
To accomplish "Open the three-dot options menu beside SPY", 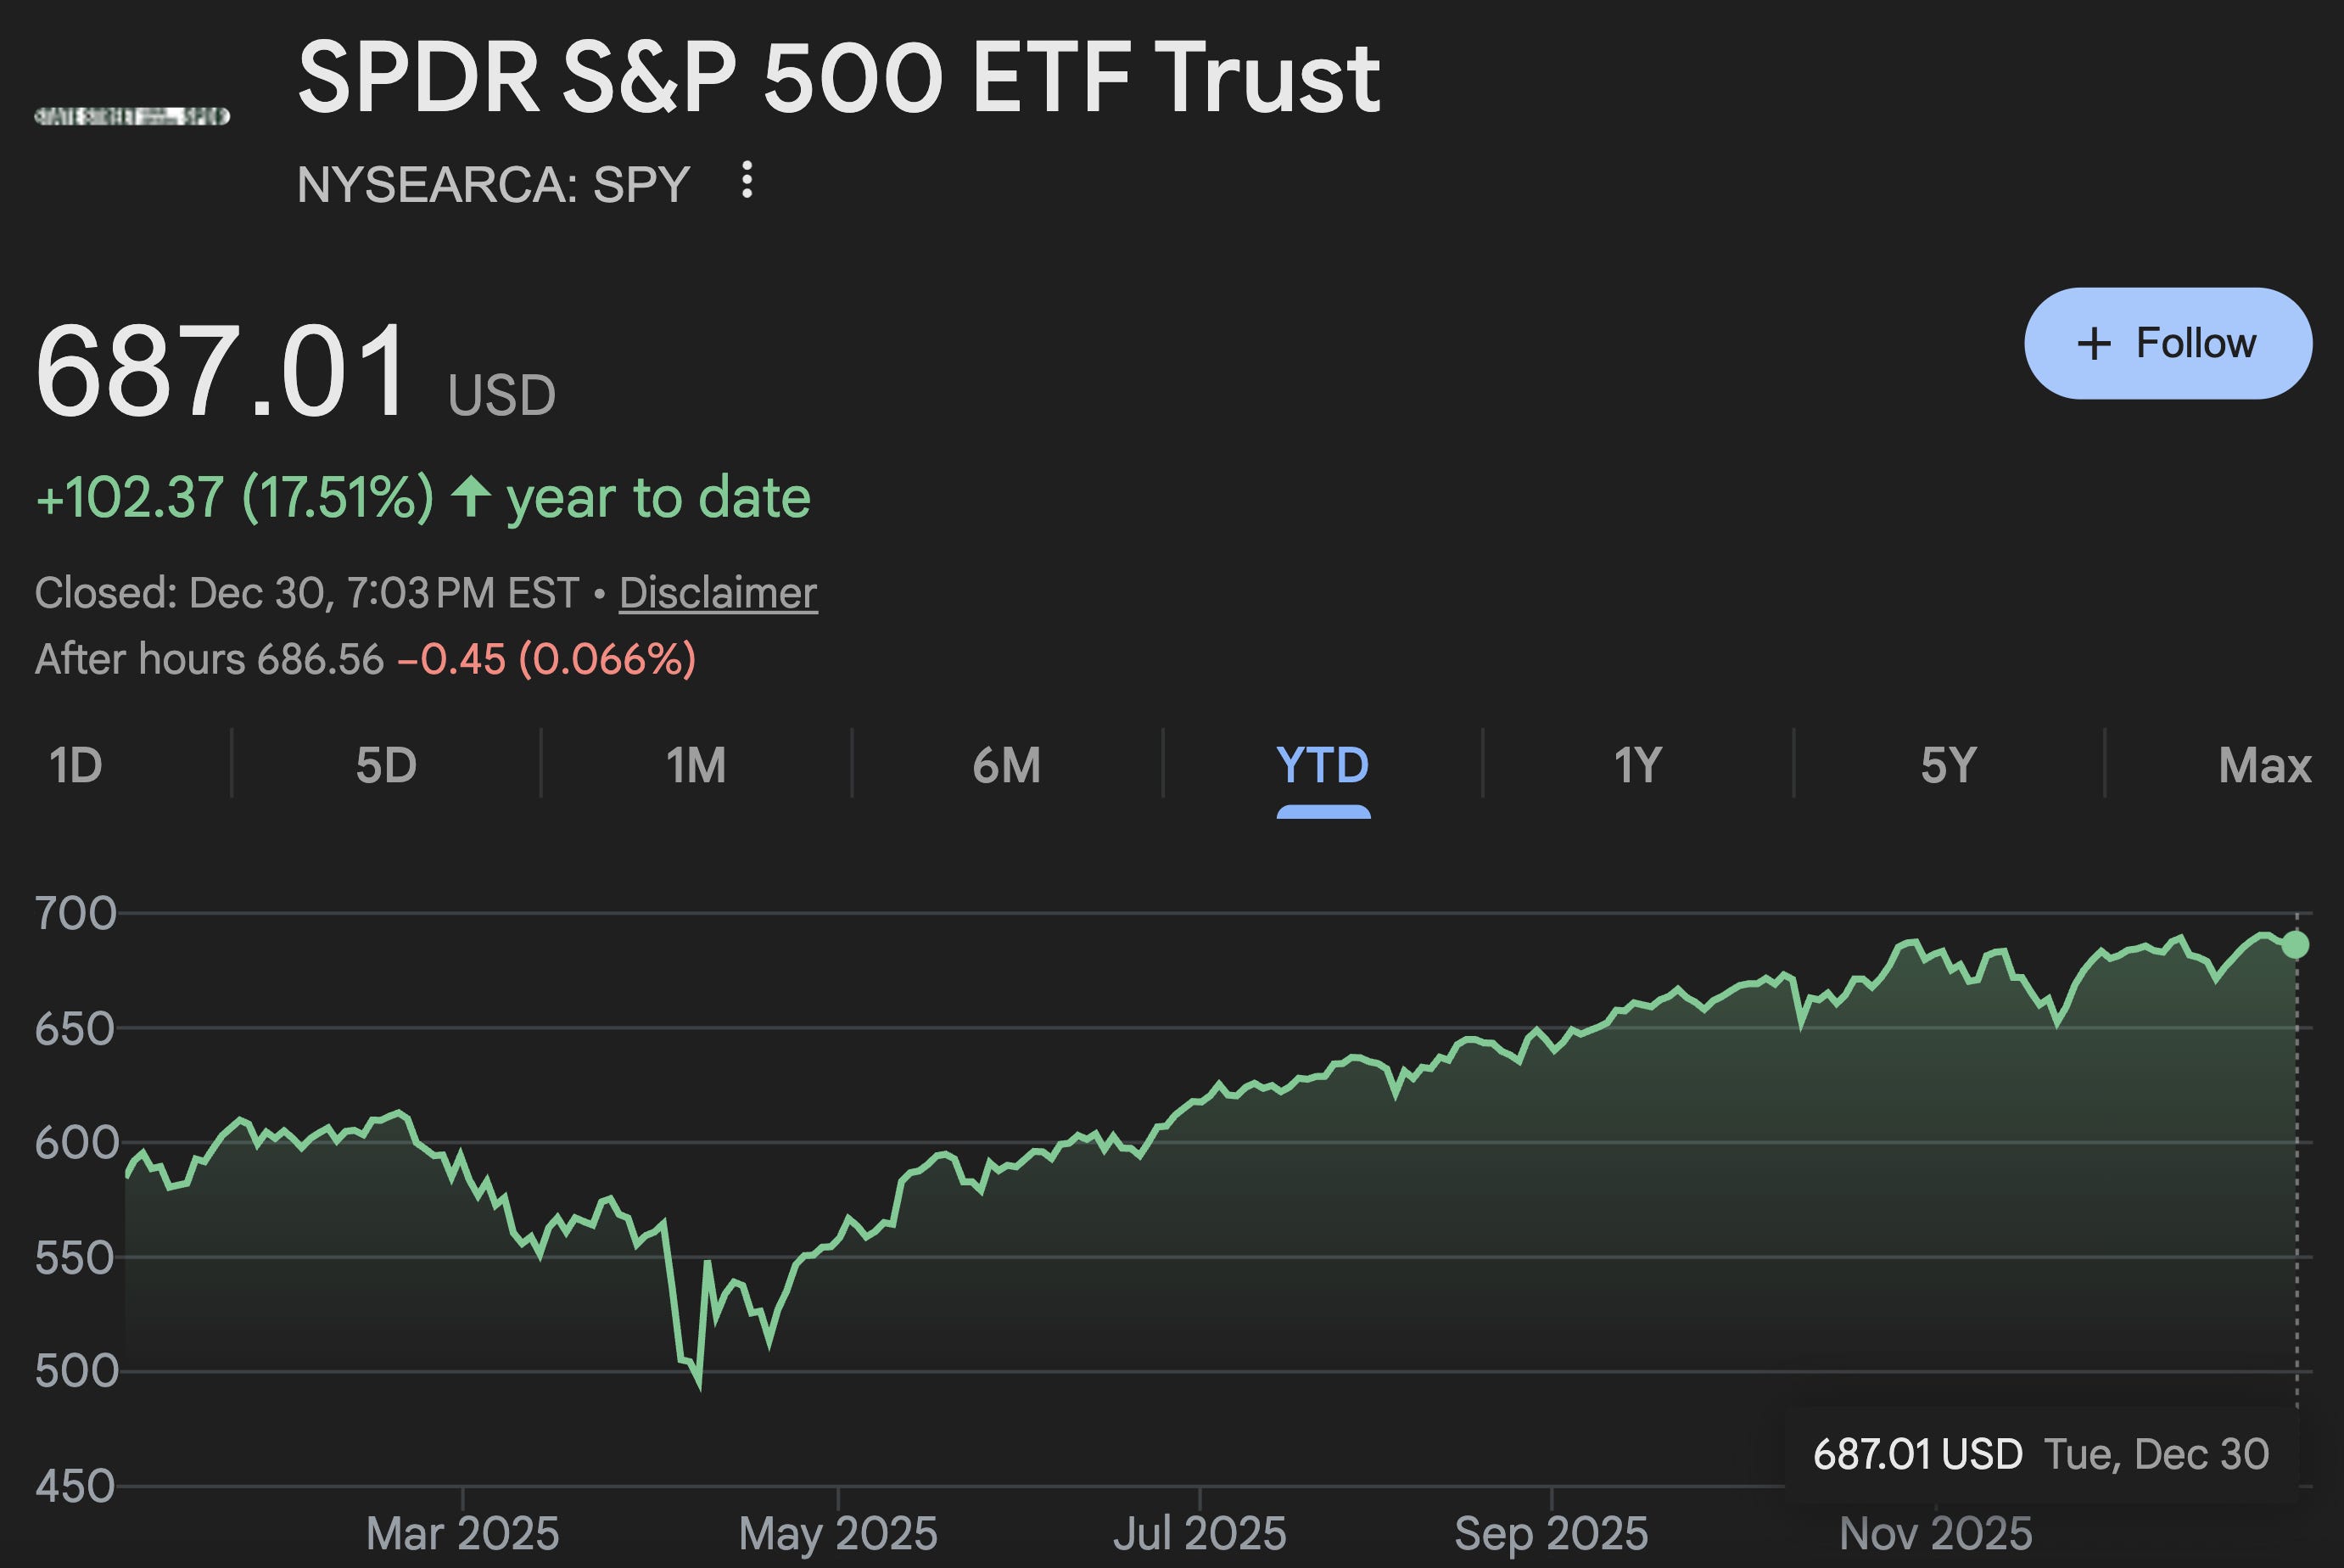I will point(747,180).
